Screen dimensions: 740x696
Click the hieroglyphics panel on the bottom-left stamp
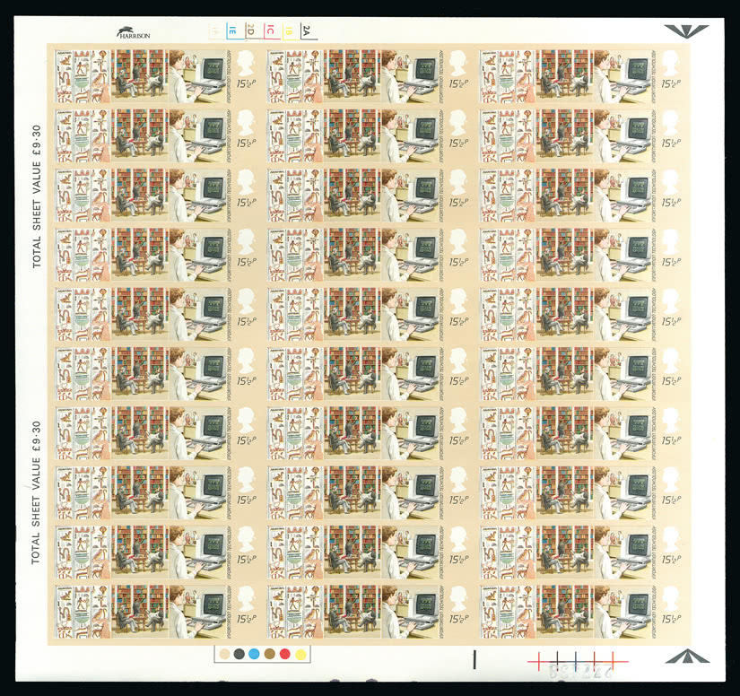(x=83, y=612)
